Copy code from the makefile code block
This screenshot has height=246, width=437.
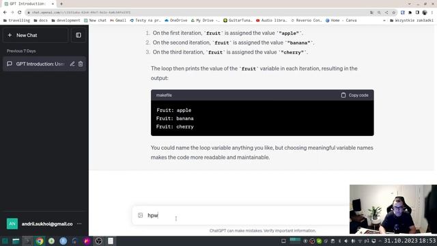354,95
